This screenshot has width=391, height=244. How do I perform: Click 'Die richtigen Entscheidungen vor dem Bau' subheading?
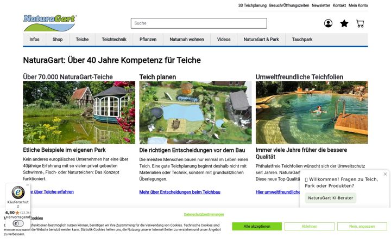click(x=192, y=150)
